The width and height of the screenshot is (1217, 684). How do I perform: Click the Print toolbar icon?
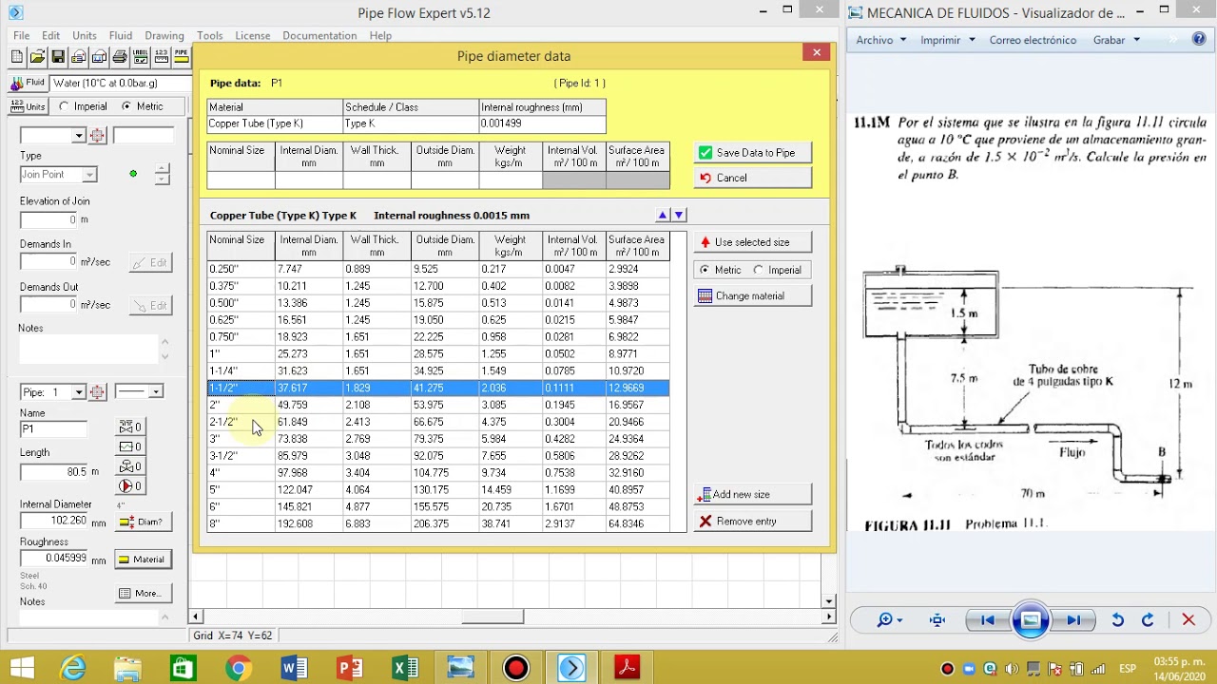coord(120,57)
